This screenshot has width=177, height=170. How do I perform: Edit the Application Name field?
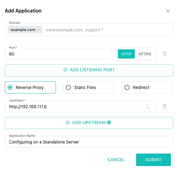[x=89, y=142]
